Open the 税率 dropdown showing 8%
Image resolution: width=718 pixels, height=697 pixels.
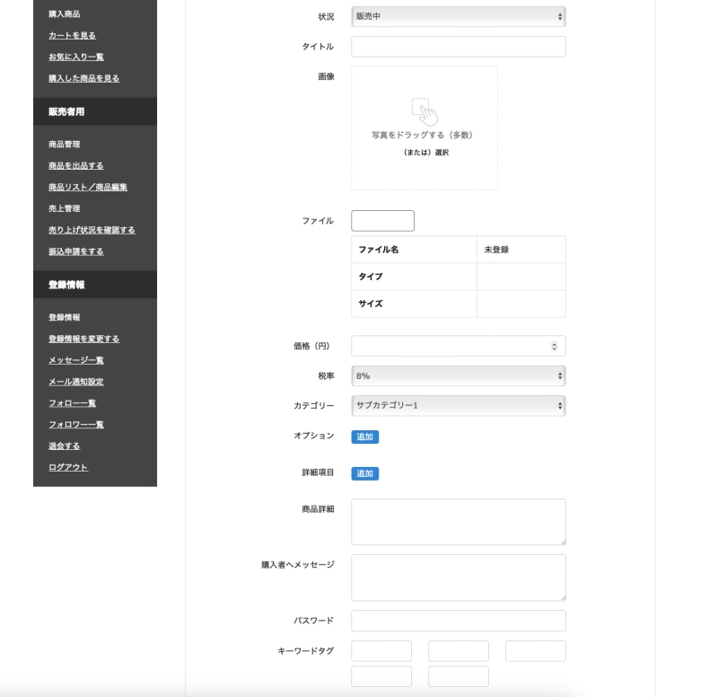pos(459,375)
